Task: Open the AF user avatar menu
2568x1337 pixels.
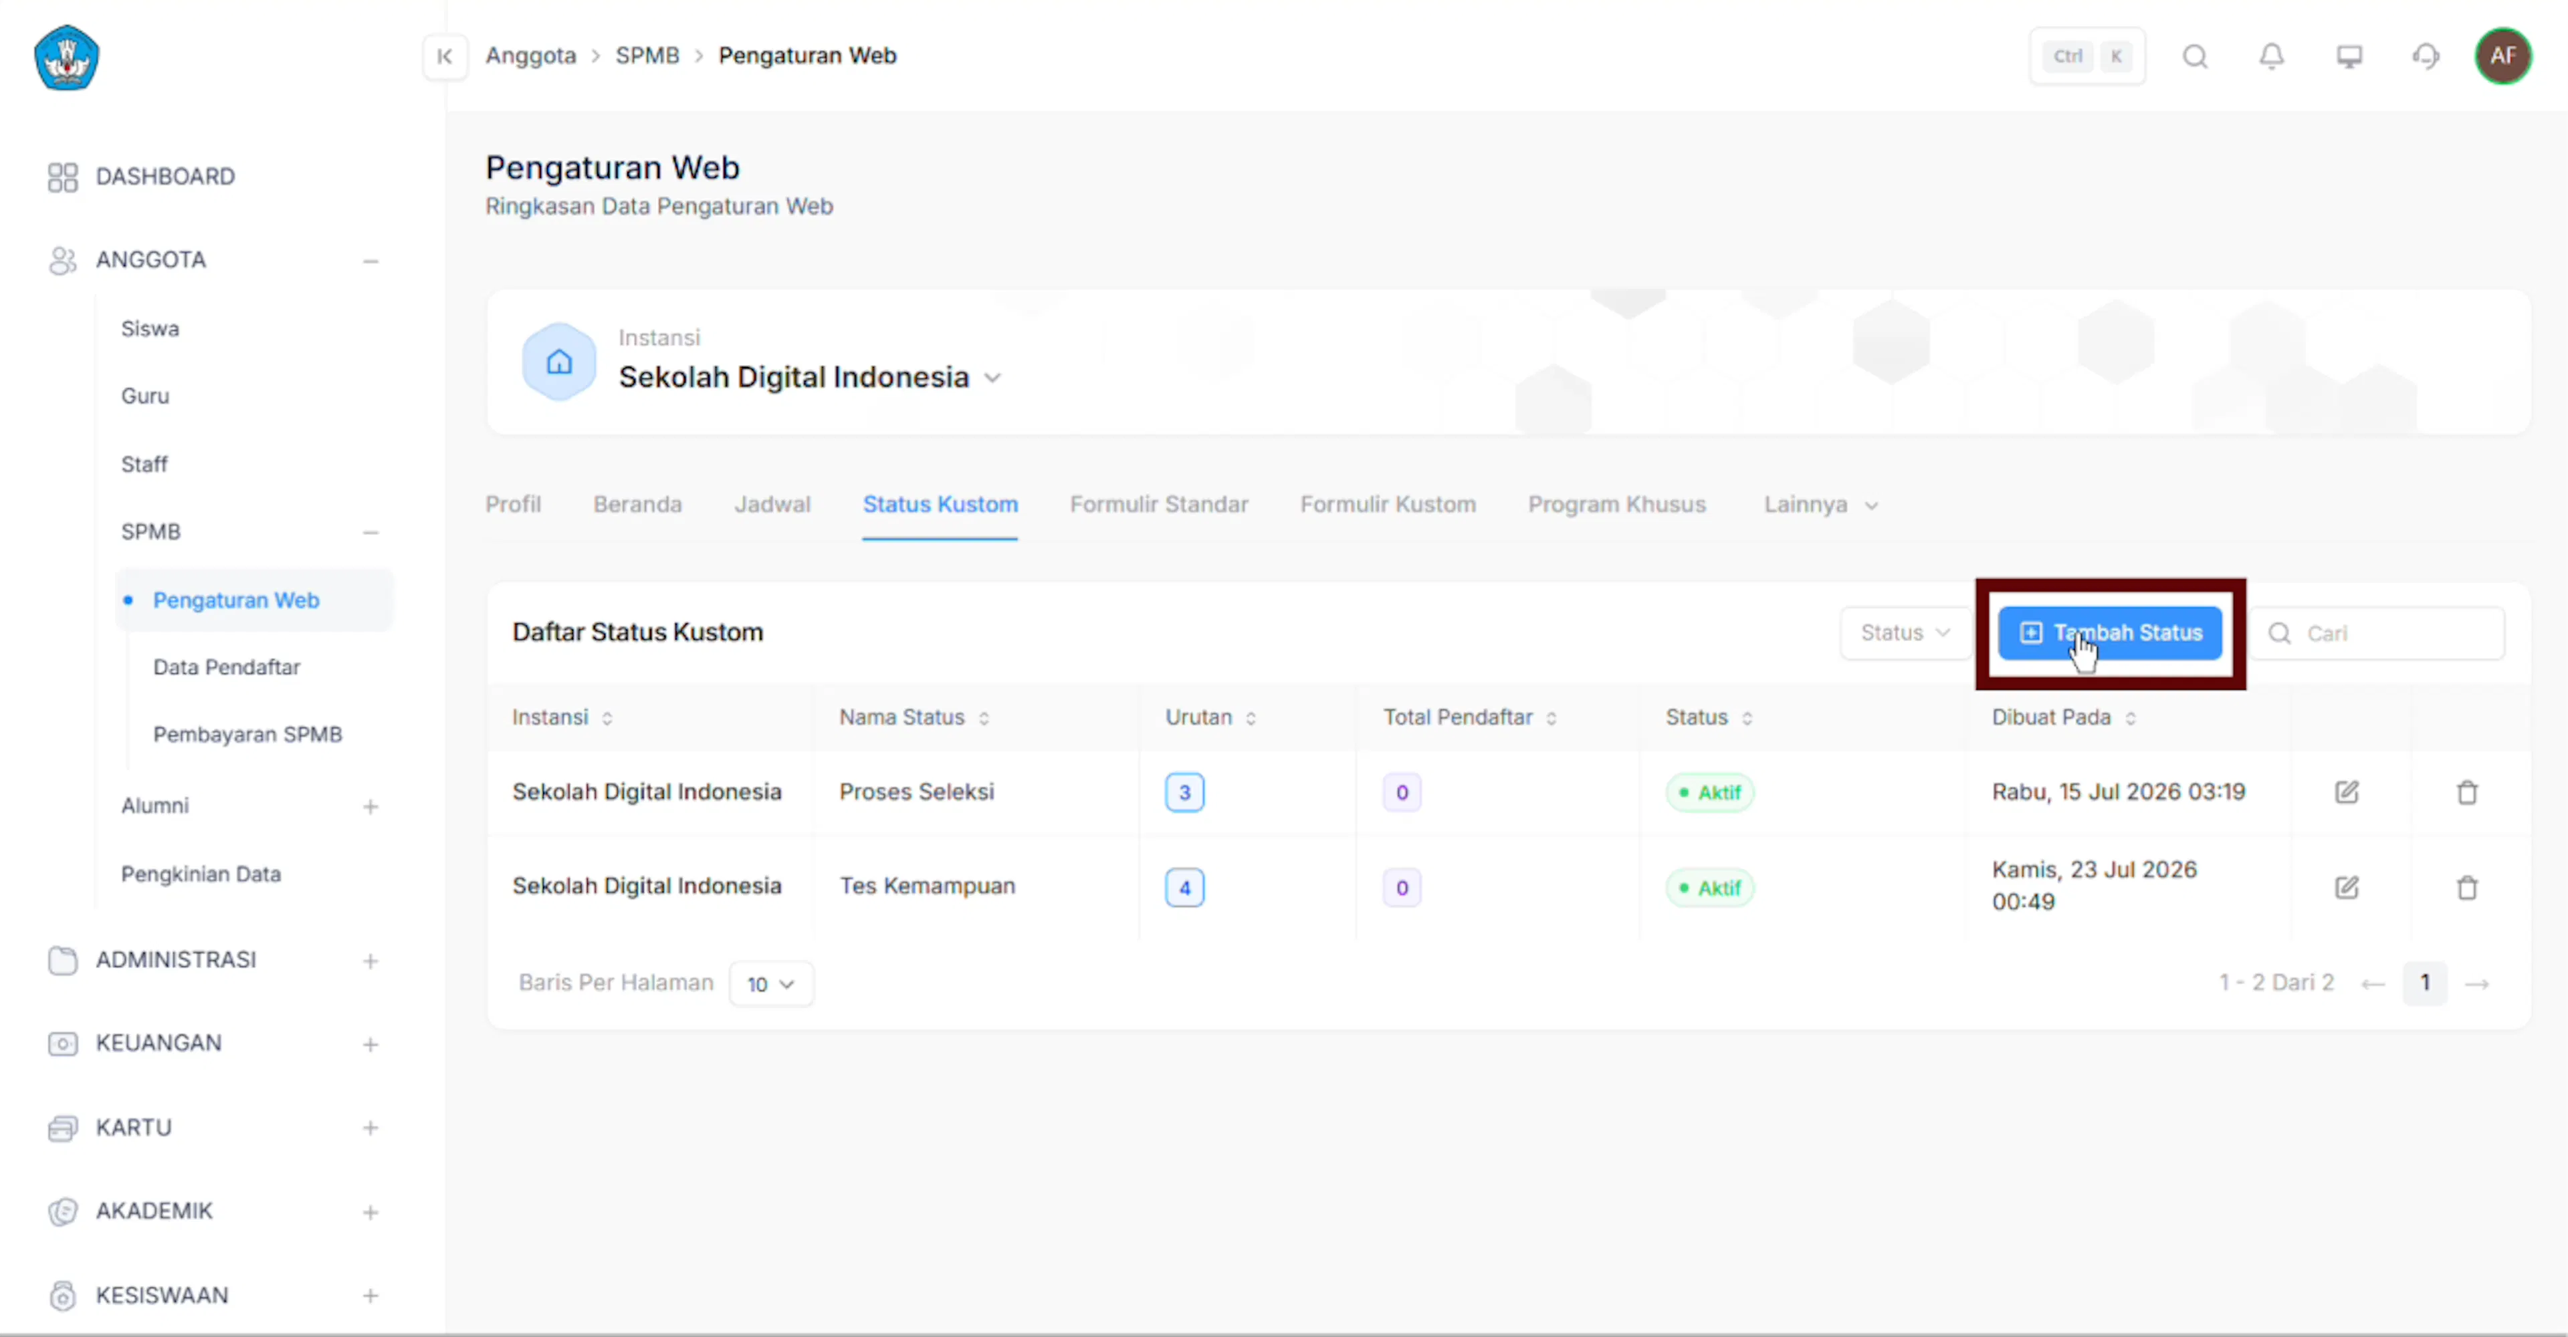Action: 2502,55
